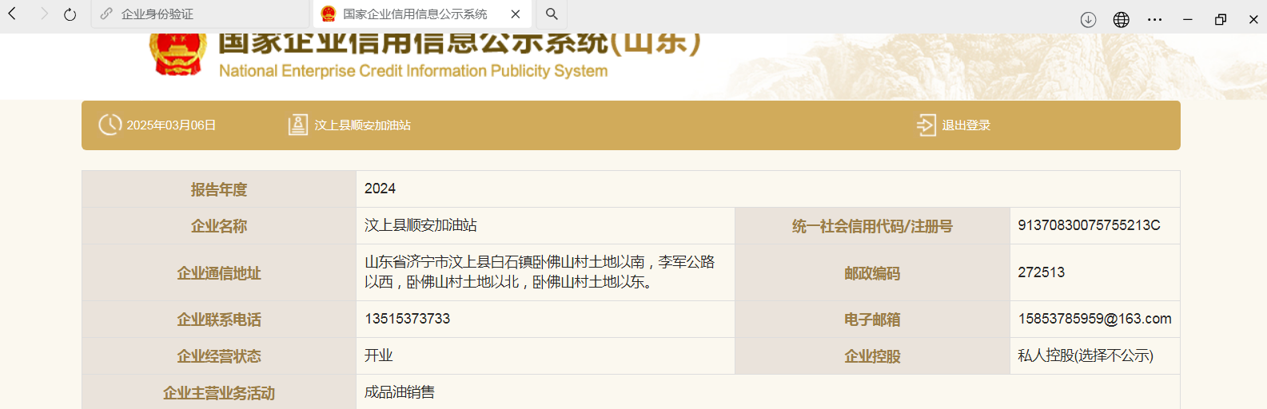Click the 邮政编码 label cell
The height and width of the screenshot is (409, 1267).
(872, 273)
